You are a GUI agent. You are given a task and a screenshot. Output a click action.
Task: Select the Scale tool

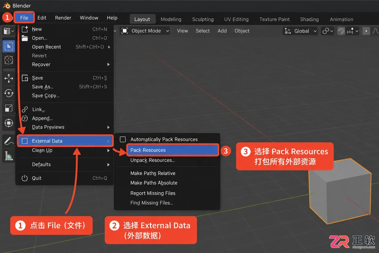(x=9, y=108)
